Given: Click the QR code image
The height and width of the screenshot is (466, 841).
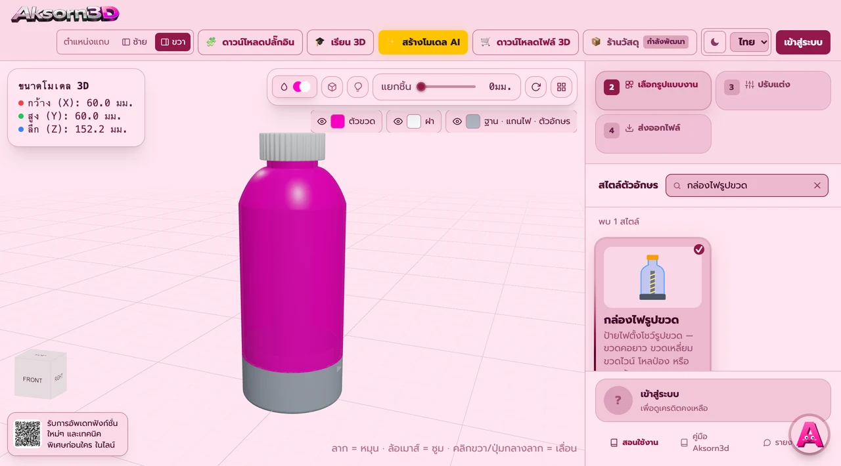Looking at the screenshot, I should tap(28, 434).
